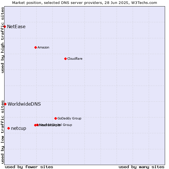Image resolution: width=169 pixels, height=169 pixels.
Task: Click the chart title mentioning W3Techs.com
Action: pyautogui.click(x=84, y=3)
